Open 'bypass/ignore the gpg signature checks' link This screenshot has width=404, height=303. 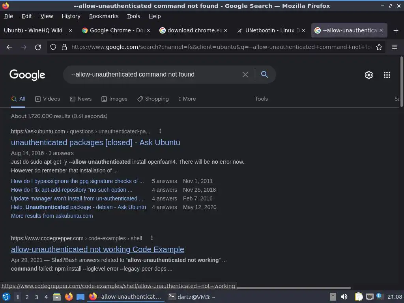point(77,181)
